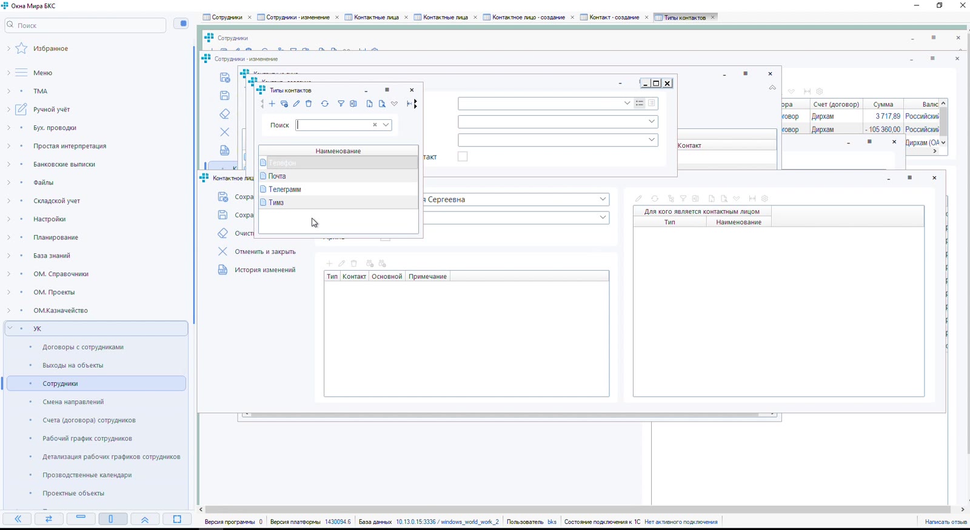Open the Контакт - создание tab

(x=614, y=18)
